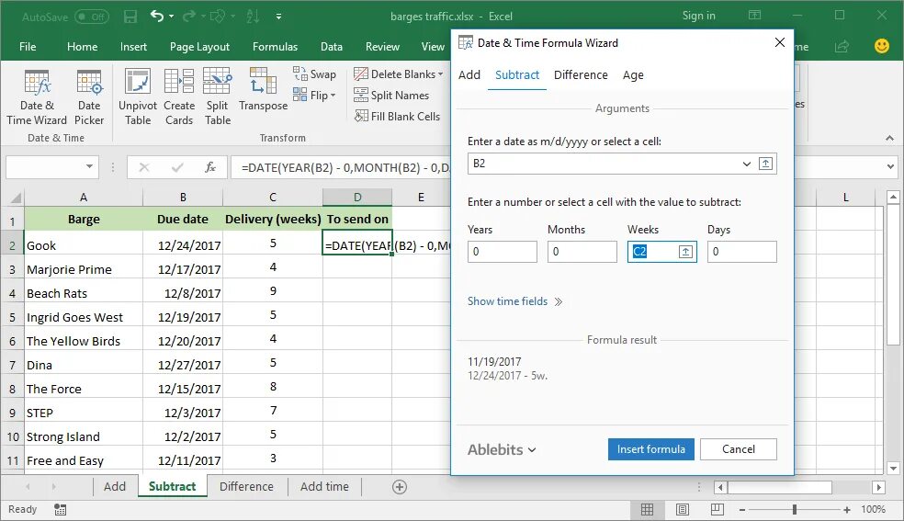Open the Date Picker tool
904x521 pixels.
click(x=89, y=96)
